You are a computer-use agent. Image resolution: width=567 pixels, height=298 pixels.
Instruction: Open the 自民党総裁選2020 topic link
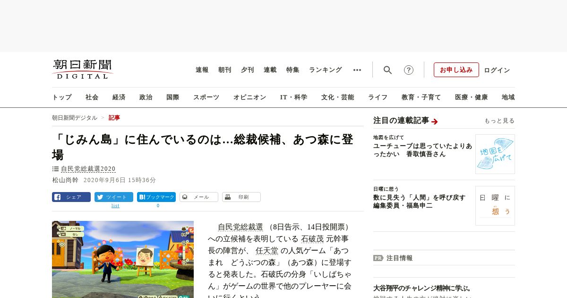coord(88,169)
